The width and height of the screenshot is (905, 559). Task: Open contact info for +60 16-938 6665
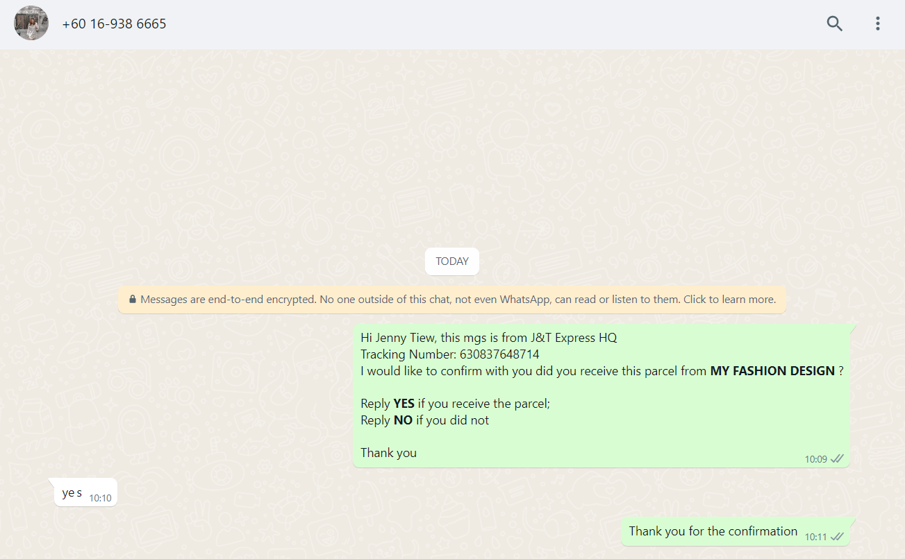(114, 24)
